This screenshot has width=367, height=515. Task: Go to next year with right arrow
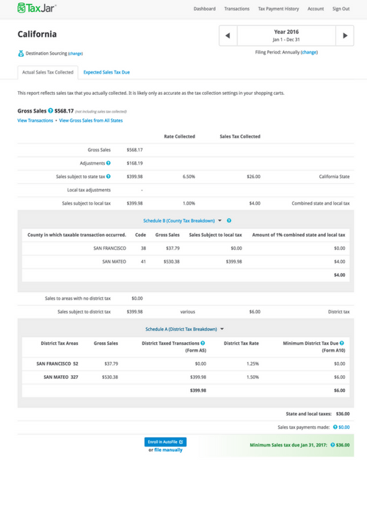pyautogui.click(x=345, y=35)
